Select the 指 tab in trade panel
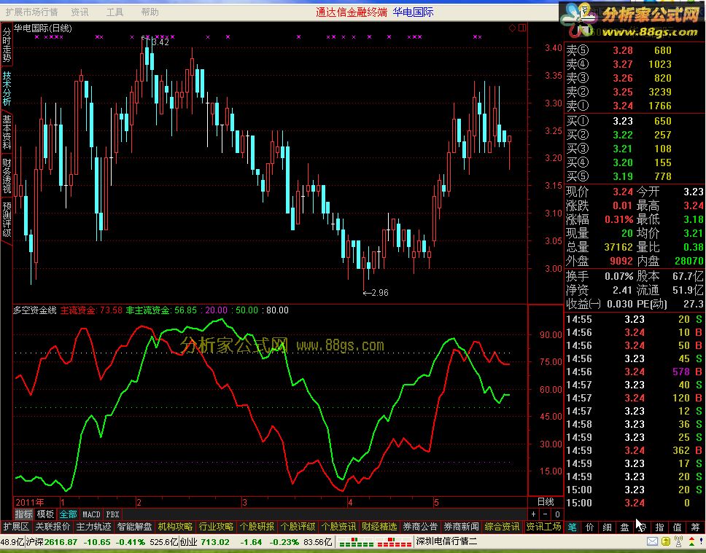This screenshot has width=706, height=553. point(659,527)
